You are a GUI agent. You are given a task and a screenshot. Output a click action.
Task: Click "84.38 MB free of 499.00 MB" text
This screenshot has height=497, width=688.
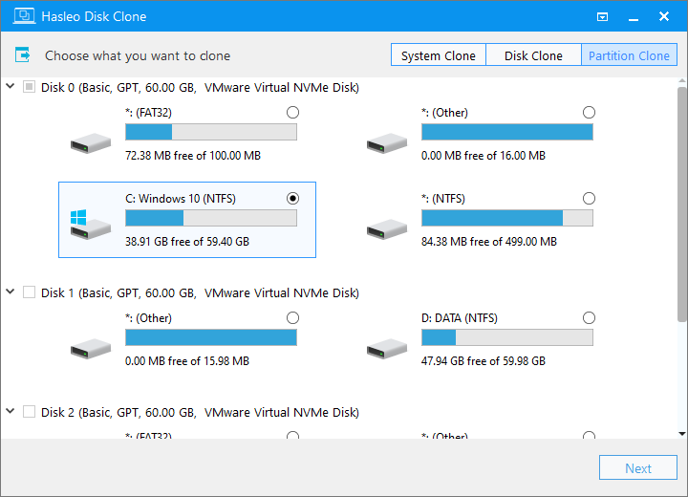point(489,242)
